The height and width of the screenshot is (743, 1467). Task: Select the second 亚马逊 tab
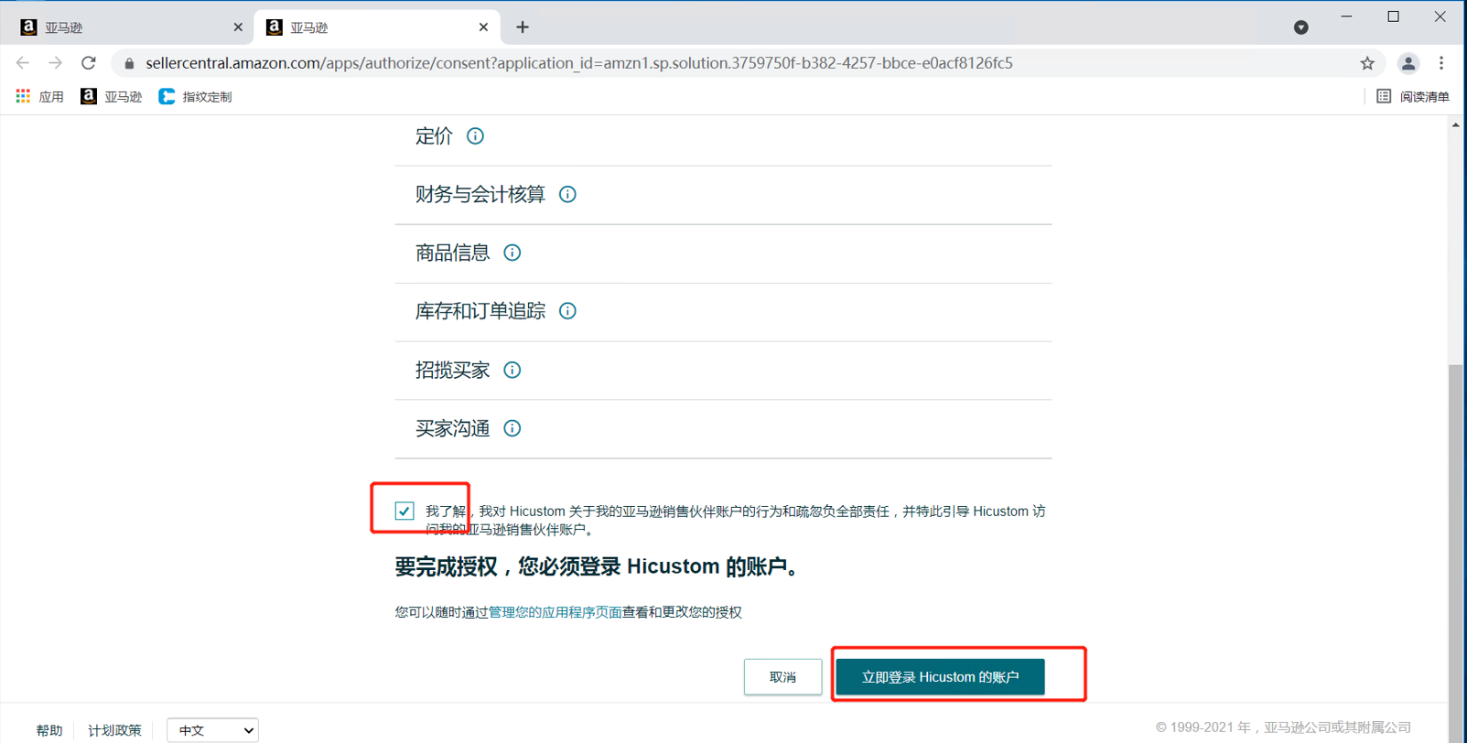(377, 27)
